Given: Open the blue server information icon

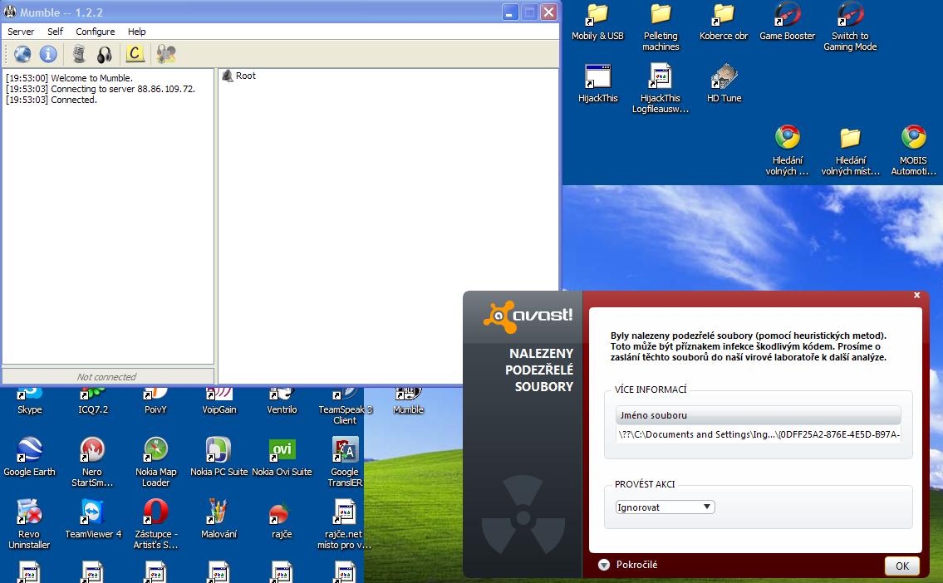Looking at the screenshot, I should point(48,55).
